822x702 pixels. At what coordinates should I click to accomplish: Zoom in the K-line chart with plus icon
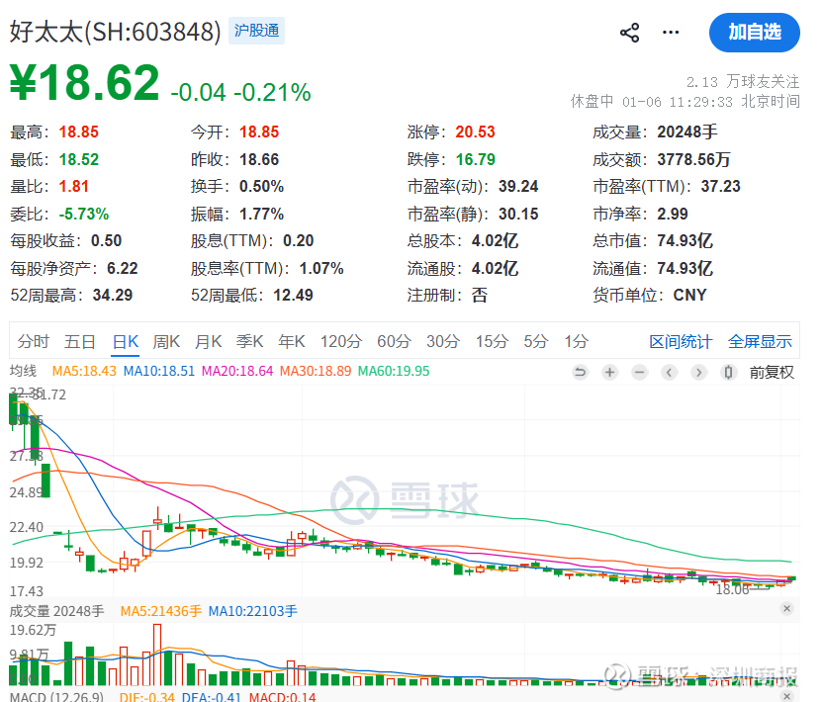pyautogui.click(x=610, y=373)
